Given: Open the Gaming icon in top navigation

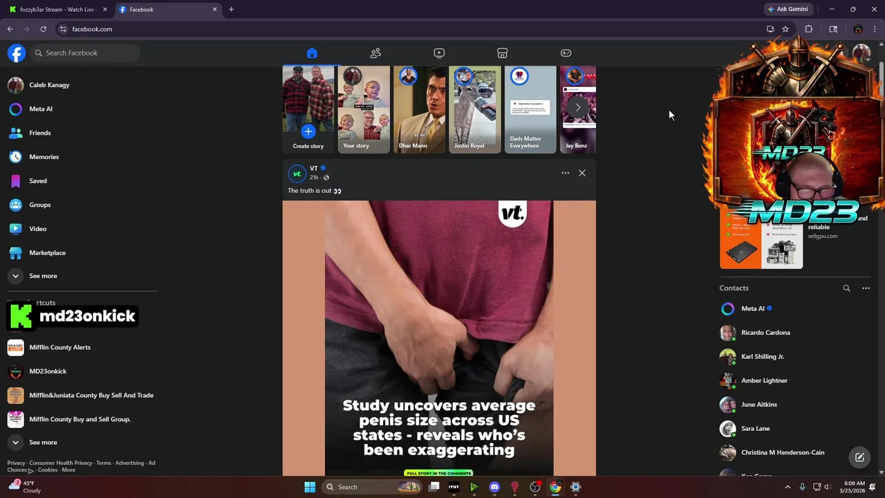Looking at the screenshot, I should coord(566,53).
